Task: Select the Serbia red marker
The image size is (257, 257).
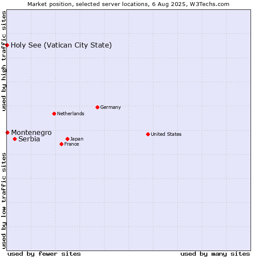Action: [15, 139]
